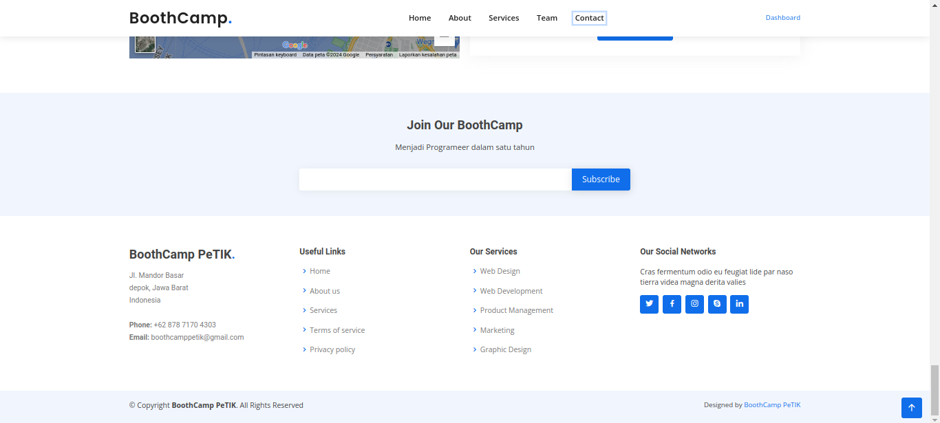Go to Home in navigation bar
Viewport: 940px width, 423px height.
(x=420, y=18)
